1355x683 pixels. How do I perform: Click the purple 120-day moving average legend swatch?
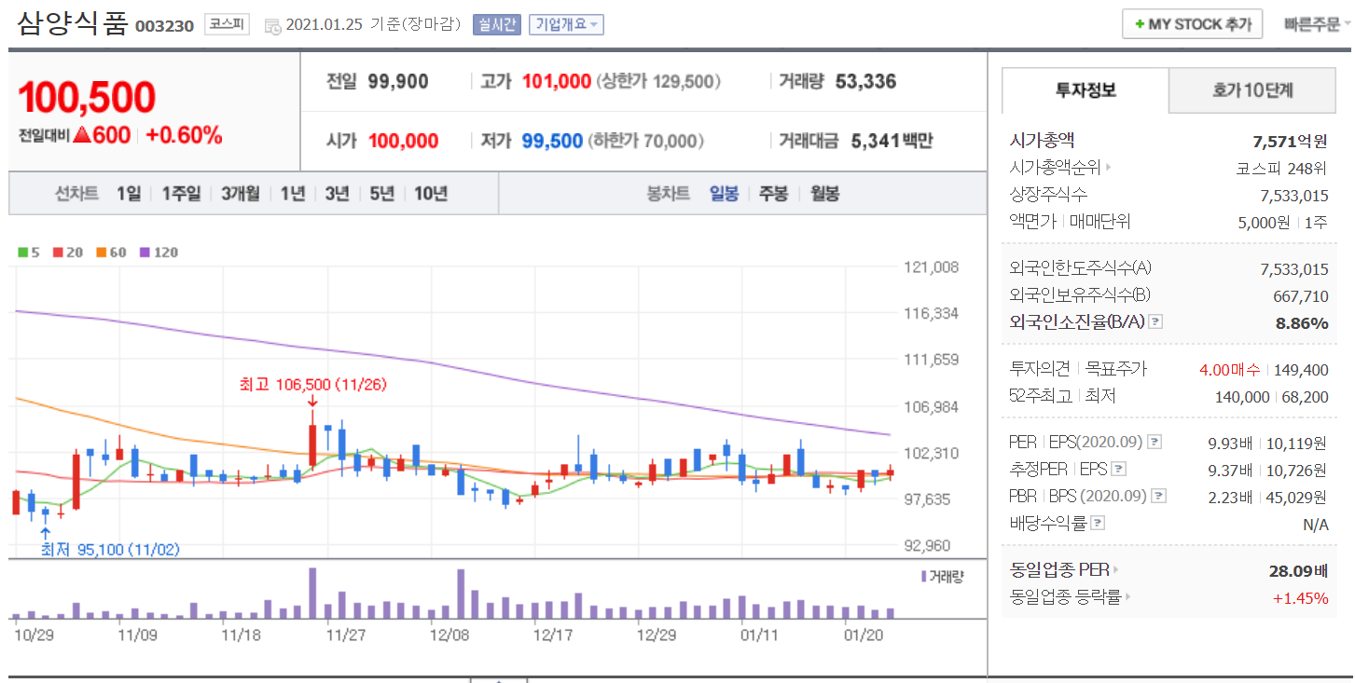(x=145, y=253)
